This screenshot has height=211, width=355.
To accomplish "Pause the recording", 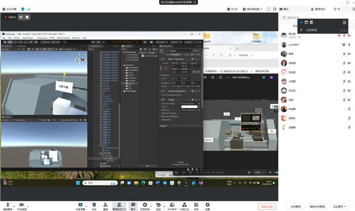I will [21, 17].
